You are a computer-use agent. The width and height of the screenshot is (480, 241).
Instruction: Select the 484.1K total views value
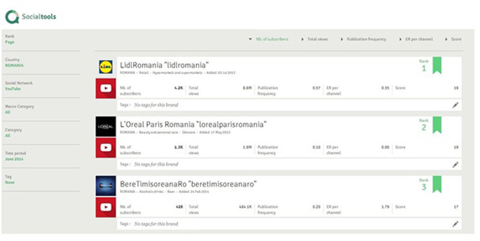(x=245, y=207)
